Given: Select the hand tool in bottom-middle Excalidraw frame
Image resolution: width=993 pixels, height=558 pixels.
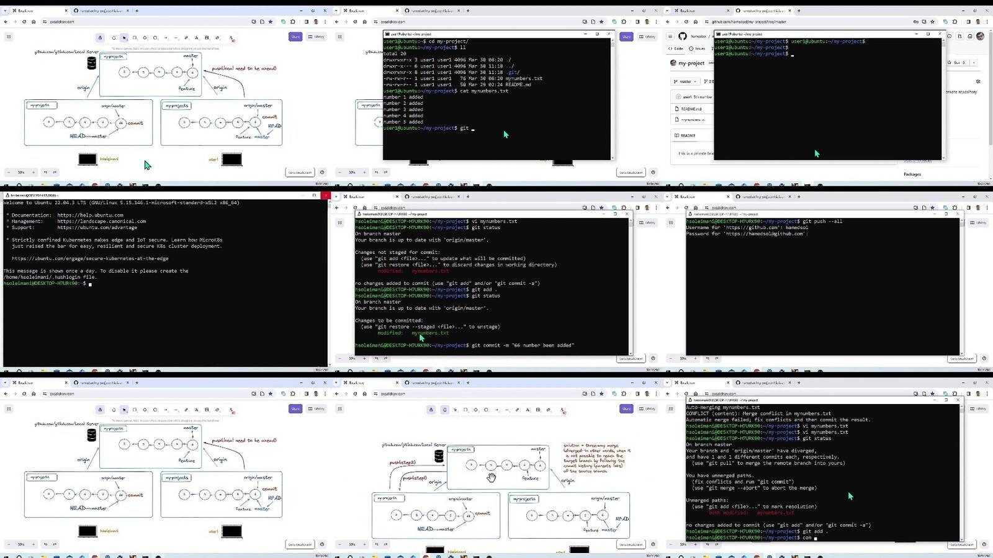Looking at the screenshot, I should 444,410.
